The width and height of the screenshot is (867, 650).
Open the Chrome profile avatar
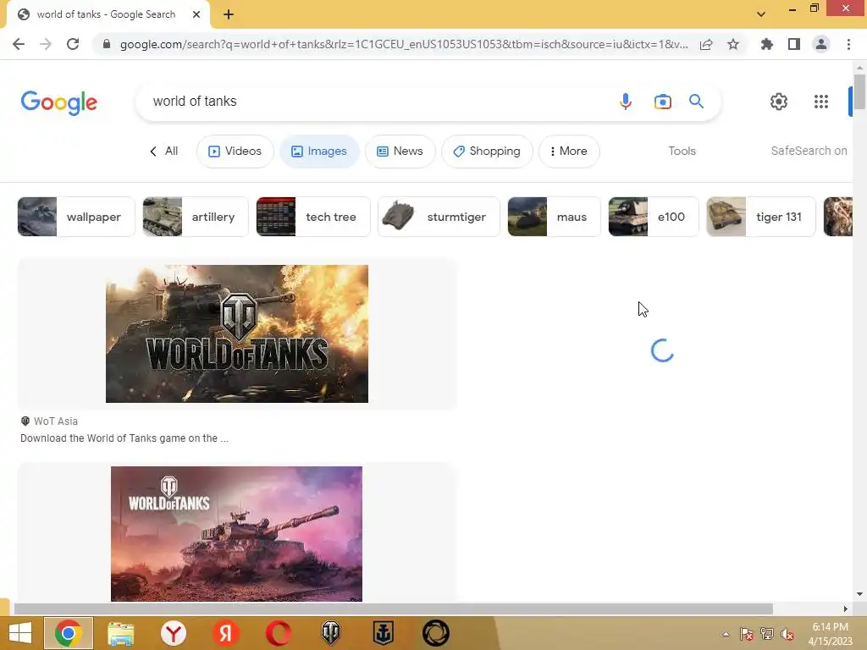pos(821,44)
